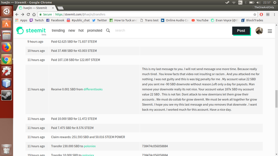The image size is (278, 156).
Task: Open the YouTube bookmark
Action: click(x=200, y=20)
